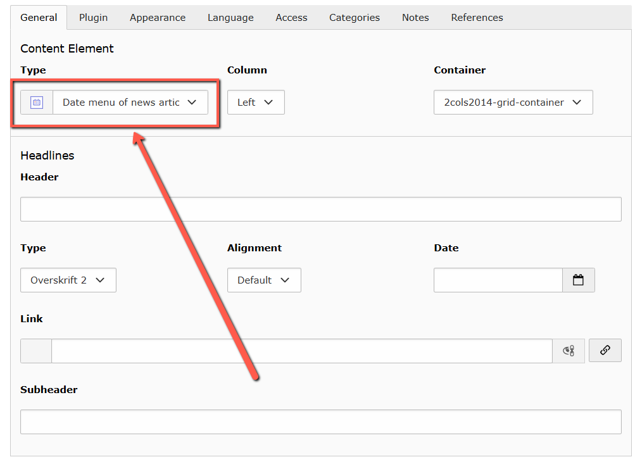Open the Notes tab
The image size is (635, 457).
tap(415, 18)
